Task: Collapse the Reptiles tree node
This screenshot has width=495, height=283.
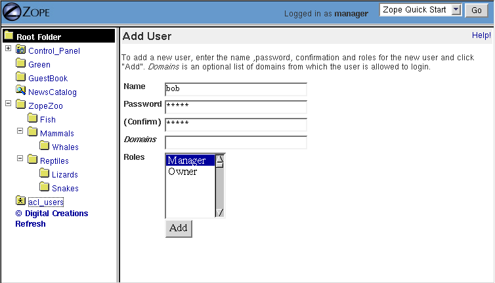Action: [x=20, y=159]
